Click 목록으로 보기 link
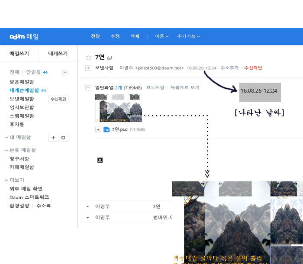 coord(185,88)
